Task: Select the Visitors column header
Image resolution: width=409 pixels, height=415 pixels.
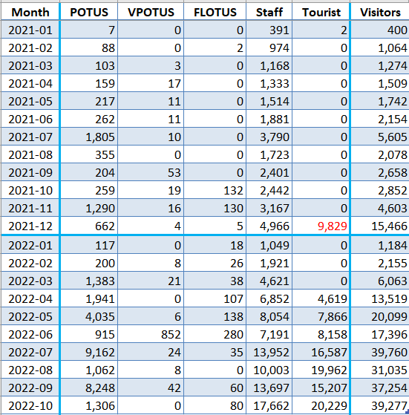Action: (380, 12)
